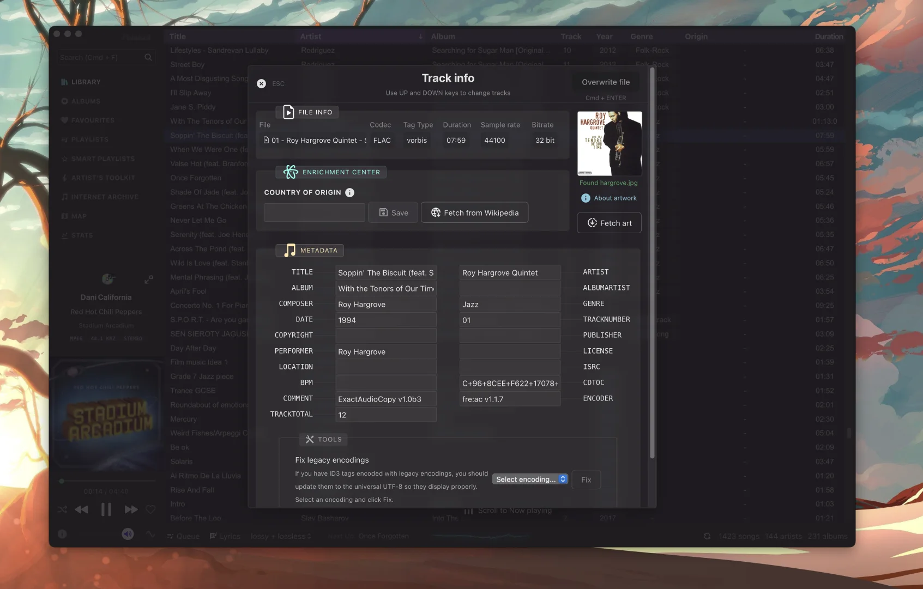Click the Country of Origin text field

tap(314, 212)
